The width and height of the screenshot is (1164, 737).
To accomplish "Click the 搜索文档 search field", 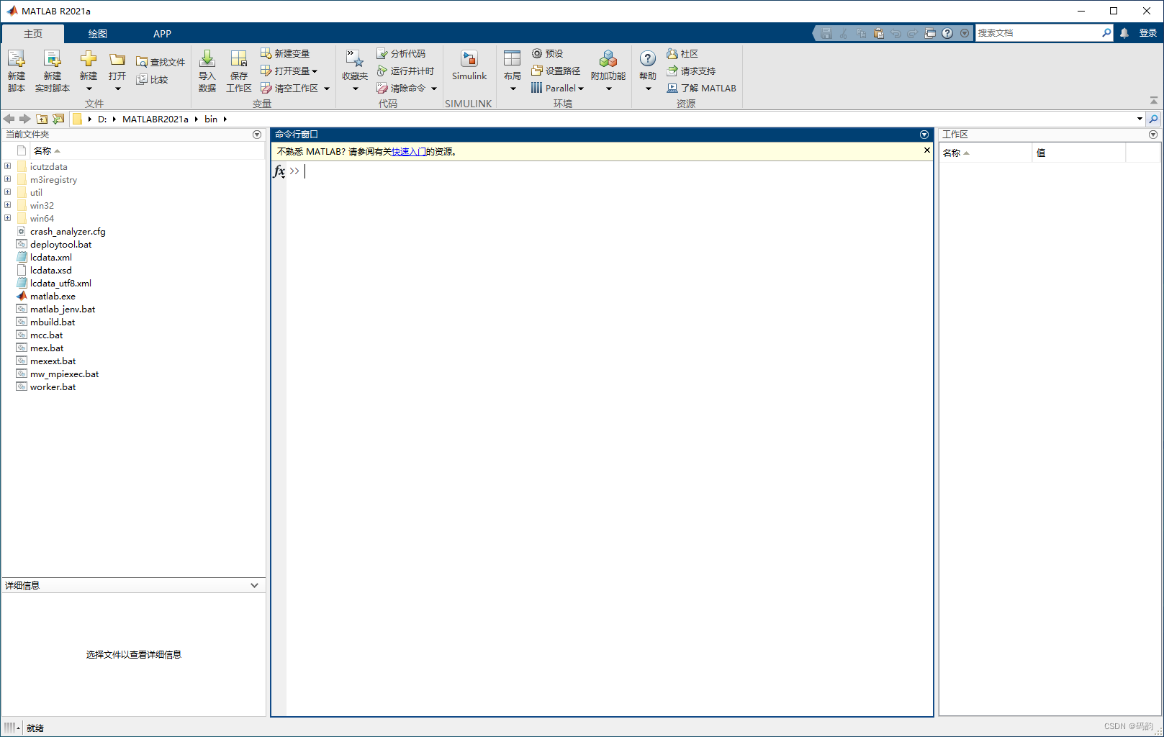I will pyautogui.click(x=1038, y=33).
